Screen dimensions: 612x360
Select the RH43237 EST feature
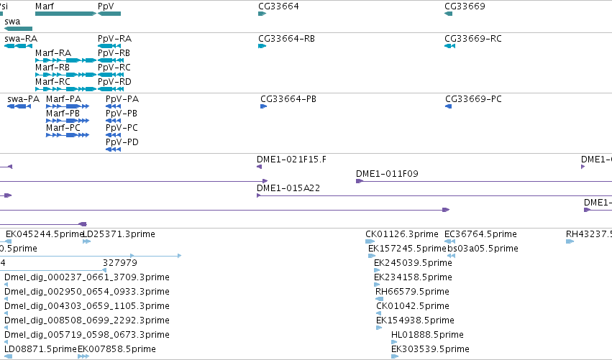pos(570,241)
